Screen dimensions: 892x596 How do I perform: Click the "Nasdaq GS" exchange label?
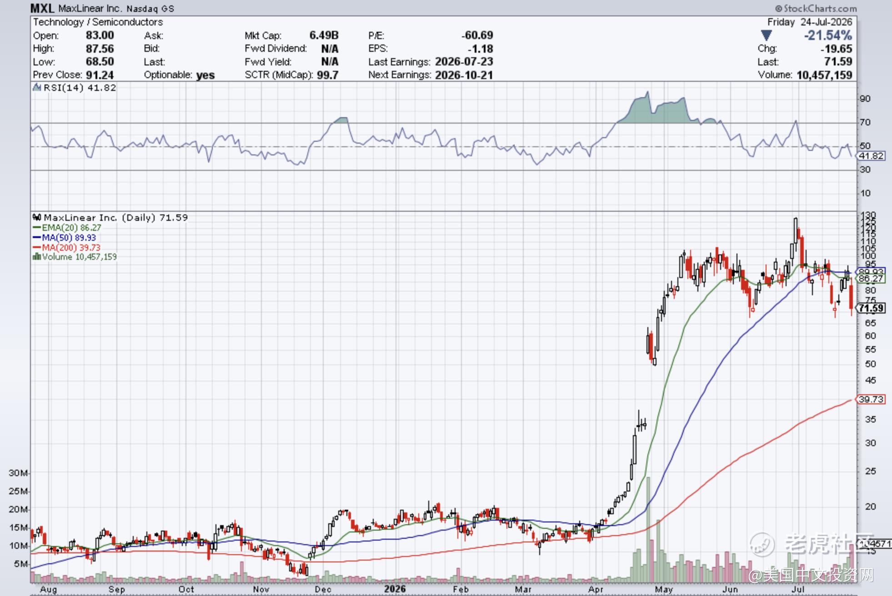pos(150,9)
